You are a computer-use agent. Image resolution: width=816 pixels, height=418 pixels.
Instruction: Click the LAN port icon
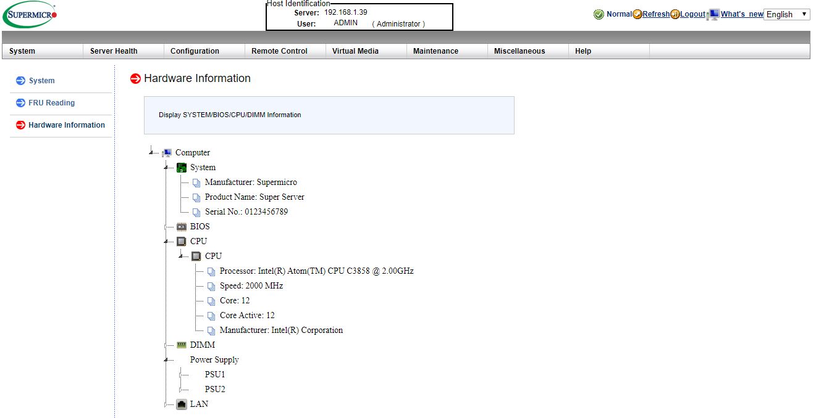[182, 404]
